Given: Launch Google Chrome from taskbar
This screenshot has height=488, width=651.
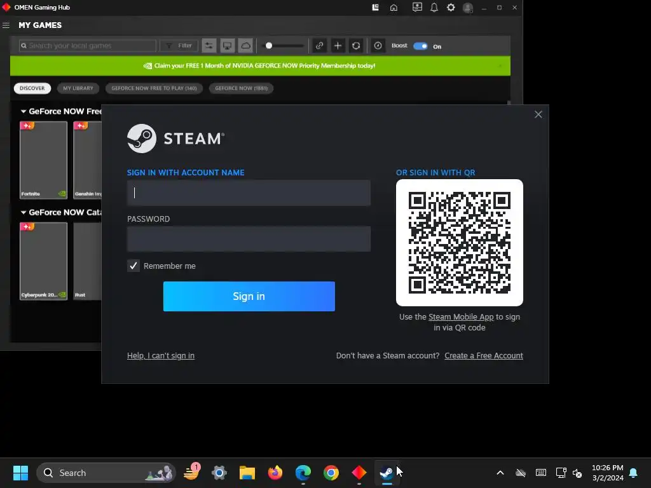Looking at the screenshot, I should [331, 473].
